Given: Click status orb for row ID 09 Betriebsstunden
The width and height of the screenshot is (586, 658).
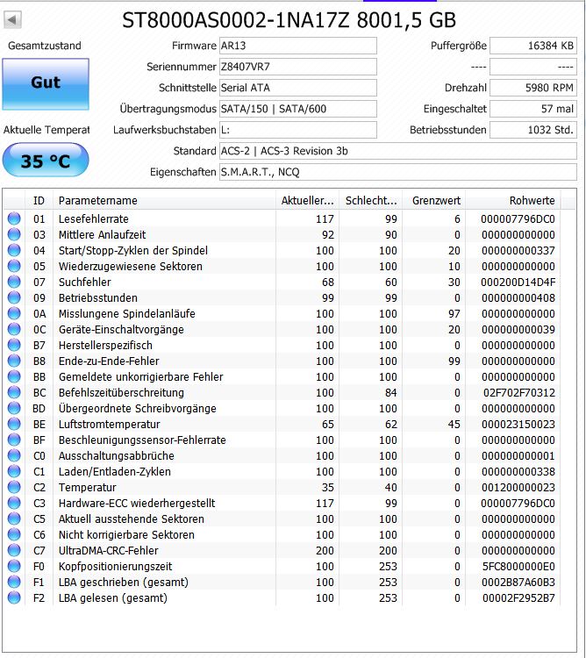Looking at the screenshot, I should (14, 297).
